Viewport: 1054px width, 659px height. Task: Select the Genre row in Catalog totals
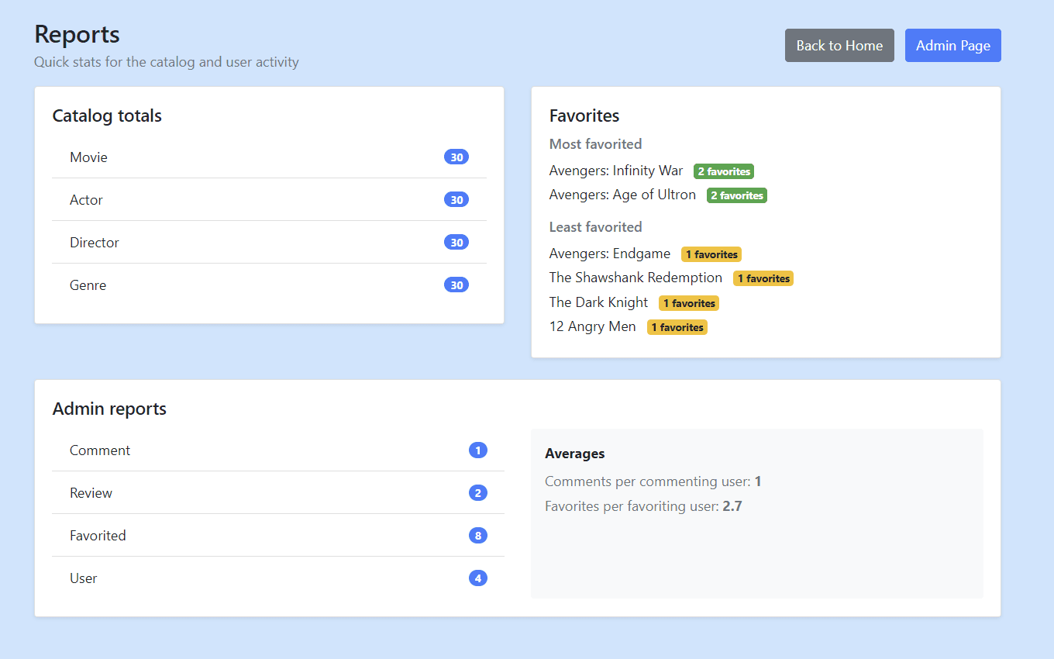point(88,285)
